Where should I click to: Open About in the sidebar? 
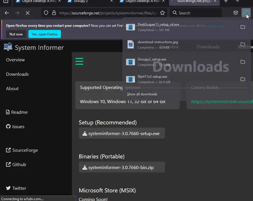coord(12,88)
